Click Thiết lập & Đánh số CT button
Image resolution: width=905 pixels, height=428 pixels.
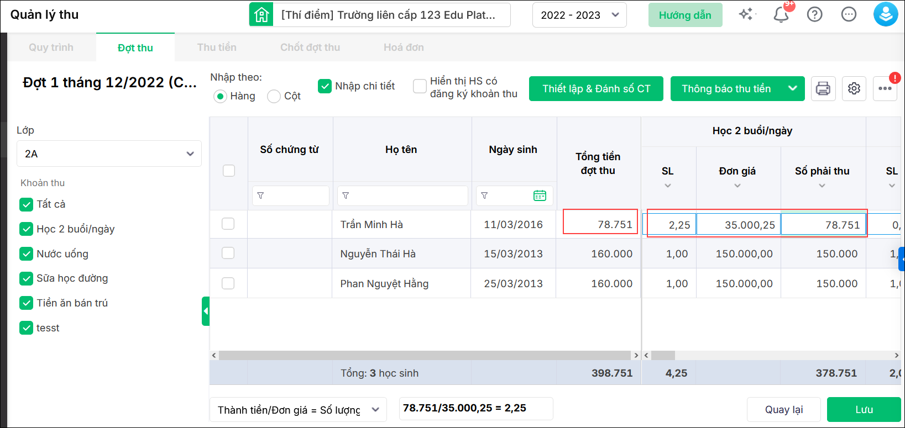596,88
